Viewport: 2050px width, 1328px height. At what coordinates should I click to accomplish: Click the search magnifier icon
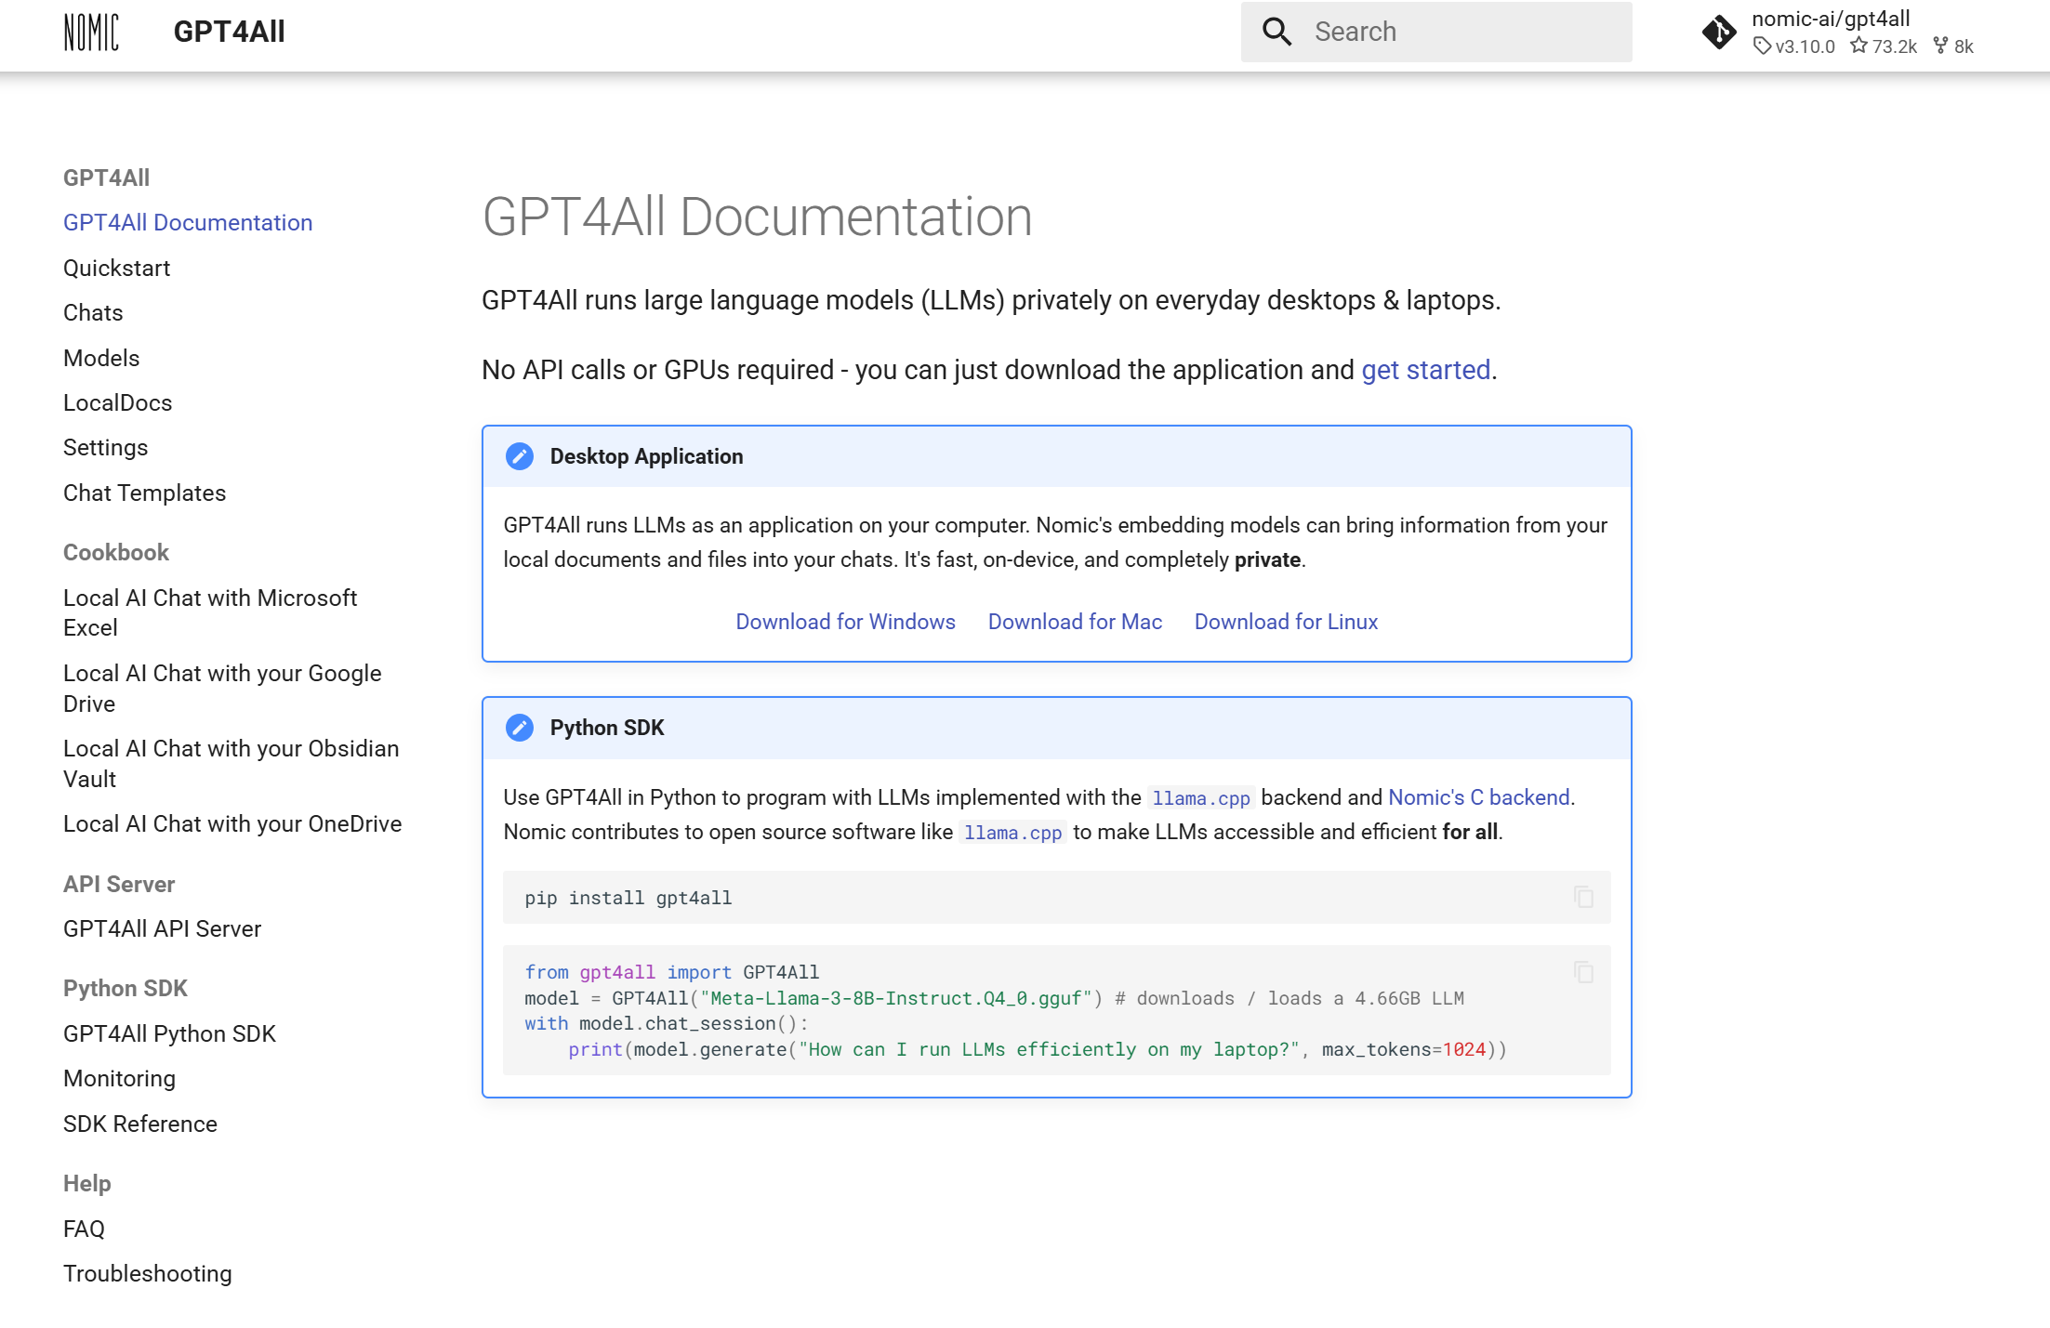coord(1276,32)
